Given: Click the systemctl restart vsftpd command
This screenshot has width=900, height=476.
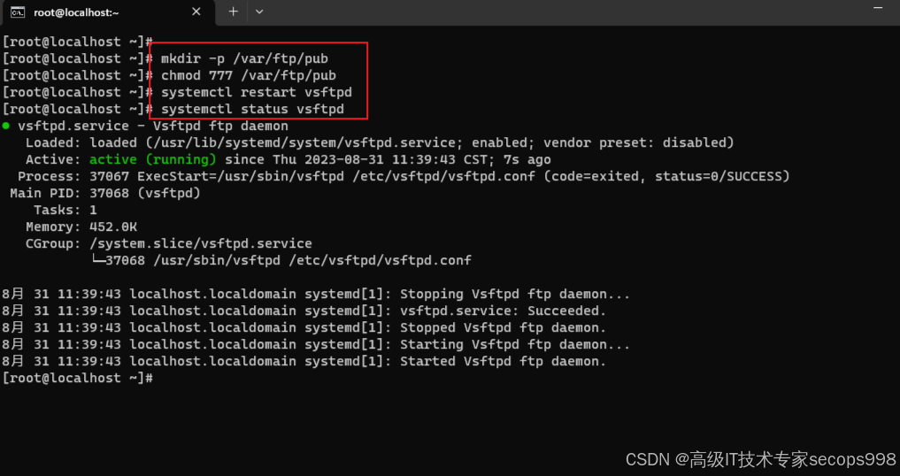Looking at the screenshot, I should [257, 92].
